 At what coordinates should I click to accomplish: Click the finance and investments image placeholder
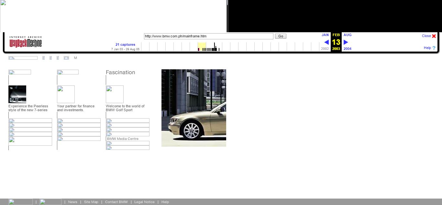pyautogui.click(x=66, y=94)
